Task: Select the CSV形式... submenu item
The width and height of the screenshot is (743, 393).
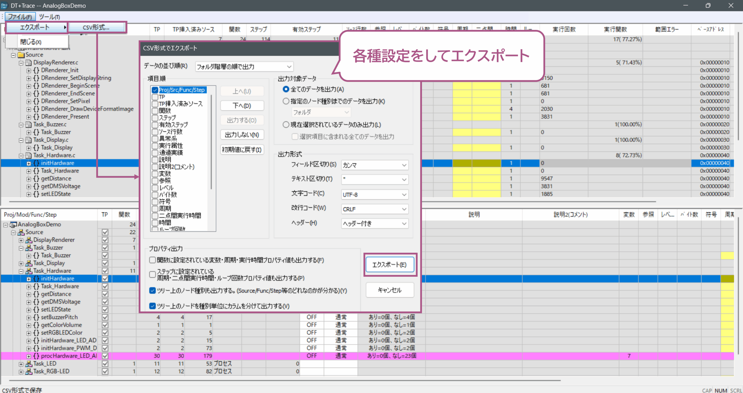Action: (96, 28)
